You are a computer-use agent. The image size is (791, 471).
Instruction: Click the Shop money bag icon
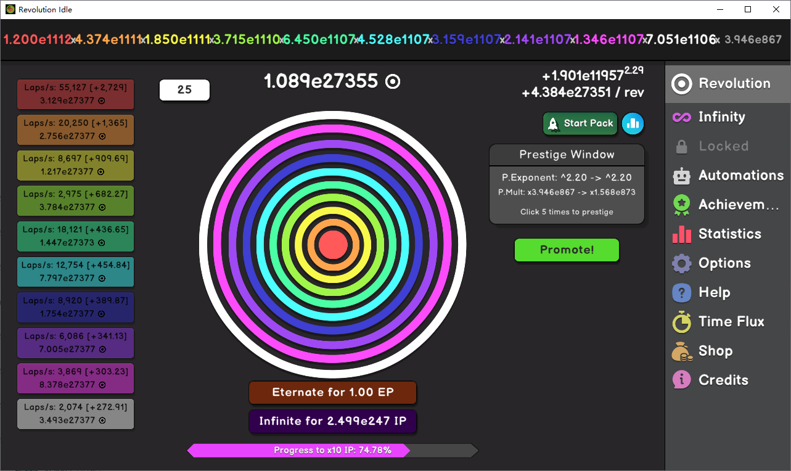[x=681, y=351]
